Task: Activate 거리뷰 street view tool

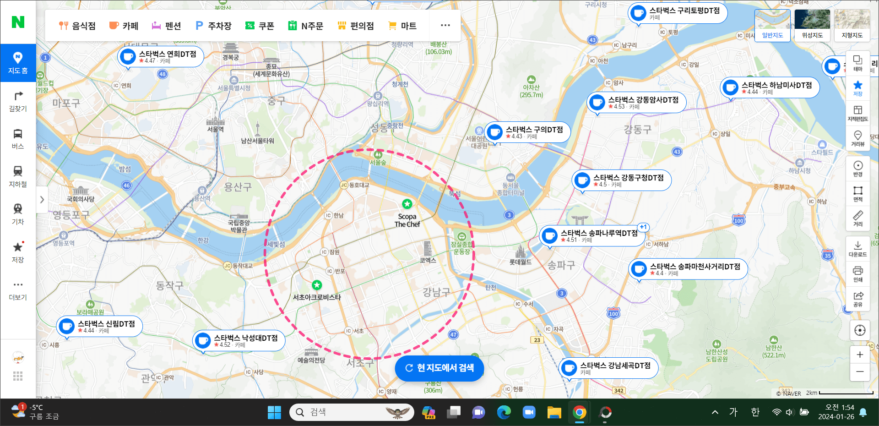Action: [x=858, y=138]
